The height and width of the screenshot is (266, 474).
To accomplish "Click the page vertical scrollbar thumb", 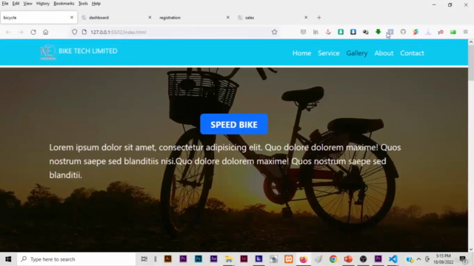I will 471,63.
